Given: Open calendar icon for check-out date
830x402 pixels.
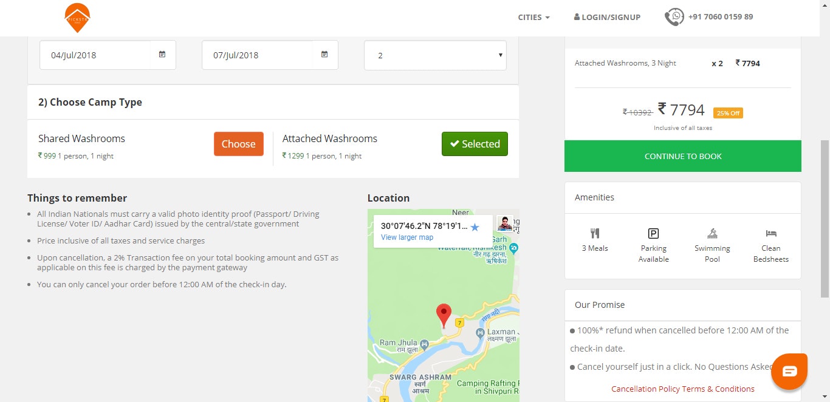Looking at the screenshot, I should coord(324,55).
